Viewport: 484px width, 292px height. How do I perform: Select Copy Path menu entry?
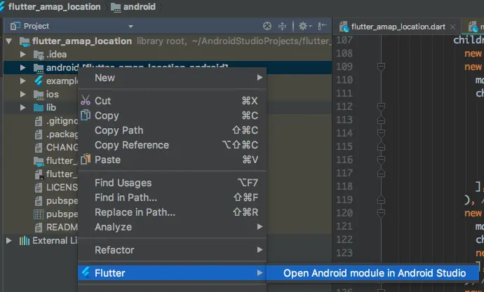pos(172,130)
